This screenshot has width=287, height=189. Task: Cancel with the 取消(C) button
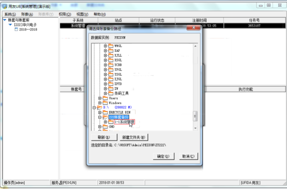click(188, 156)
